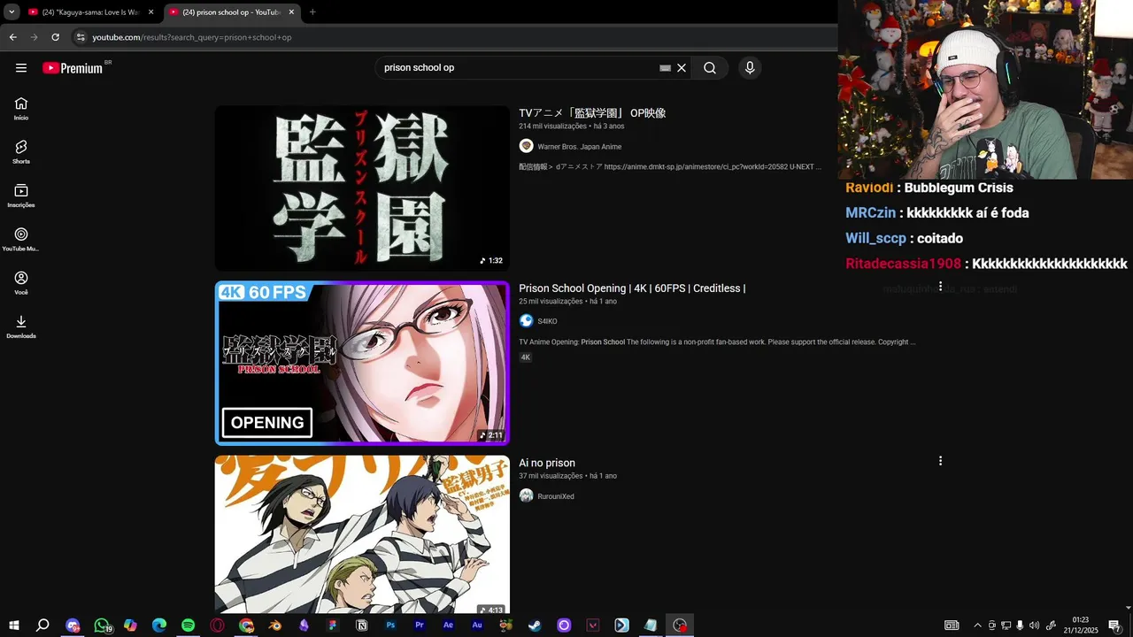The width and height of the screenshot is (1133, 637).
Task: Visit the RurouniXed channel
Action: click(556, 496)
